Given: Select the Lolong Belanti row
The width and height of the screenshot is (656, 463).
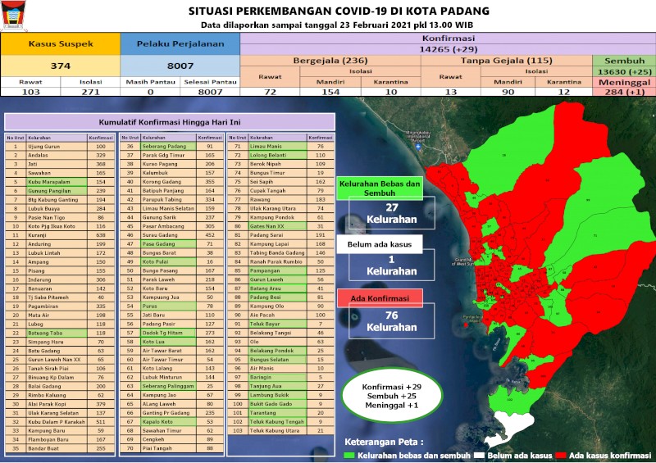Looking at the screenshot, I should (280, 155).
